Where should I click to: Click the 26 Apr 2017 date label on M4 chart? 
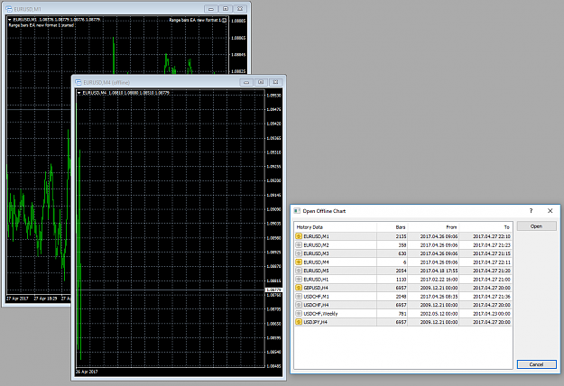[87, 372]
